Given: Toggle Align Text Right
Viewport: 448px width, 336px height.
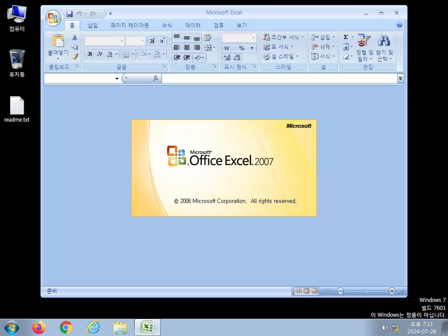Looking at the screenshot, I should [x=196, y=47].
